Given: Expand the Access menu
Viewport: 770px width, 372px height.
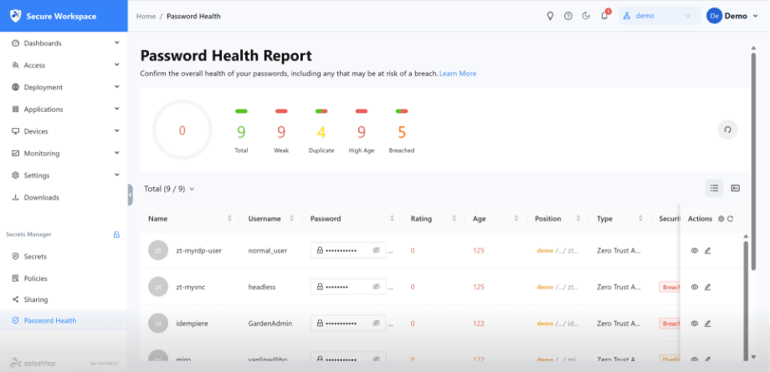Looking at the screenshot, I should (x=64, y=65).
